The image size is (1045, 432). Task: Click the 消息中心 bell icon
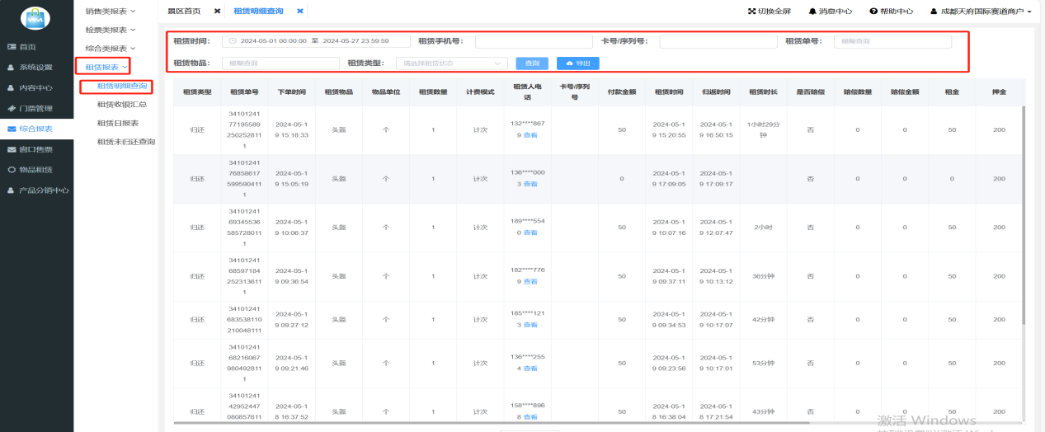(812, 12)
